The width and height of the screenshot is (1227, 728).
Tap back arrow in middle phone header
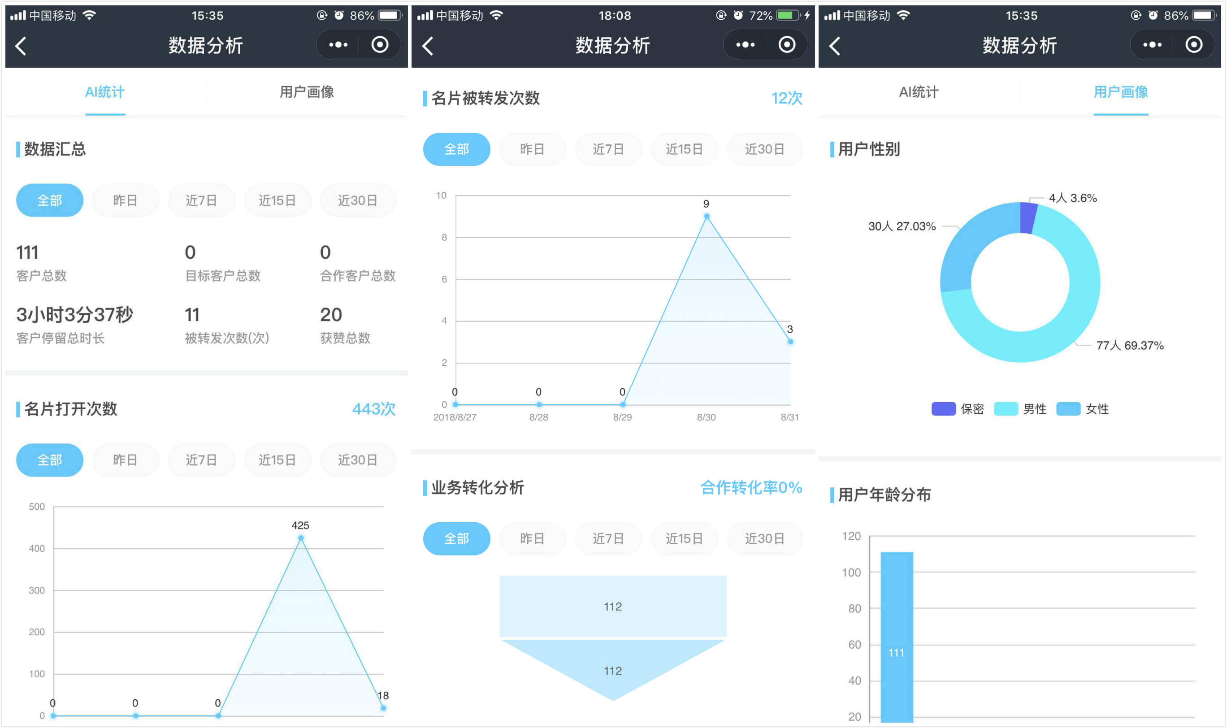(428, 46)
